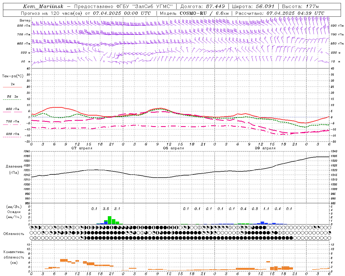Click the 2.1 precipitation amount value

point(117,209)
